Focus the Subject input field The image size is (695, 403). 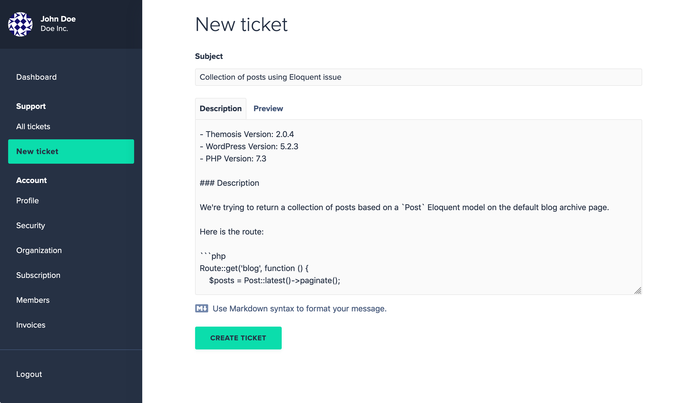click(418, 77)
